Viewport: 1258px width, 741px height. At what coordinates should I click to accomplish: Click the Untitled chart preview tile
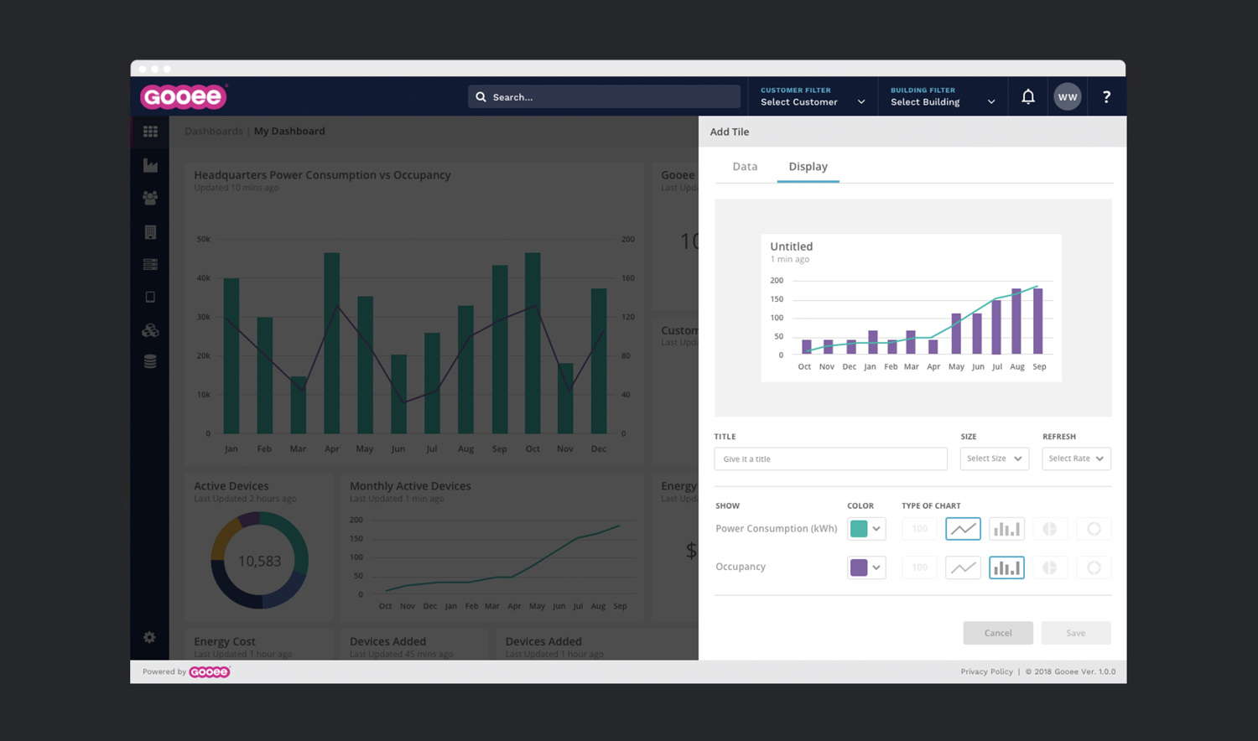point(911,308)
